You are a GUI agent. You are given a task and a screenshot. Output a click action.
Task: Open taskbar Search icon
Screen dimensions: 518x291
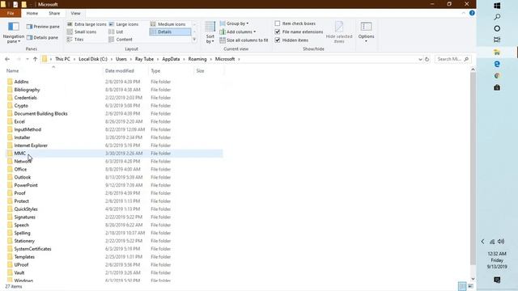[x=497, y=17]
